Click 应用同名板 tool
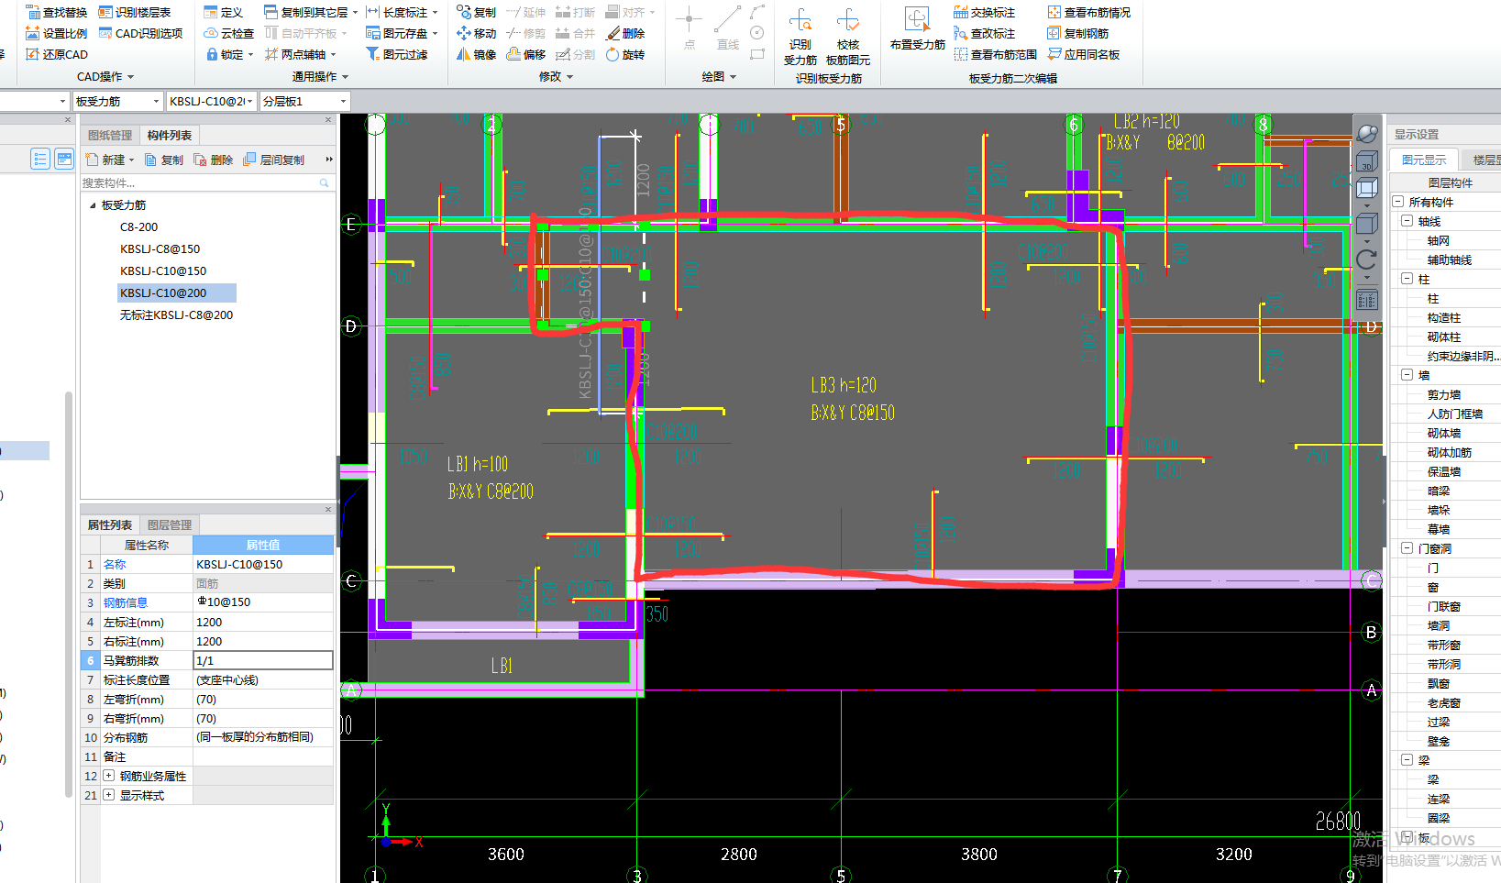The height and width of the screenshot is (883, 1501). 1083,54
